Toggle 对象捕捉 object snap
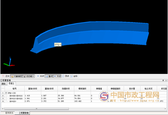 16,76
